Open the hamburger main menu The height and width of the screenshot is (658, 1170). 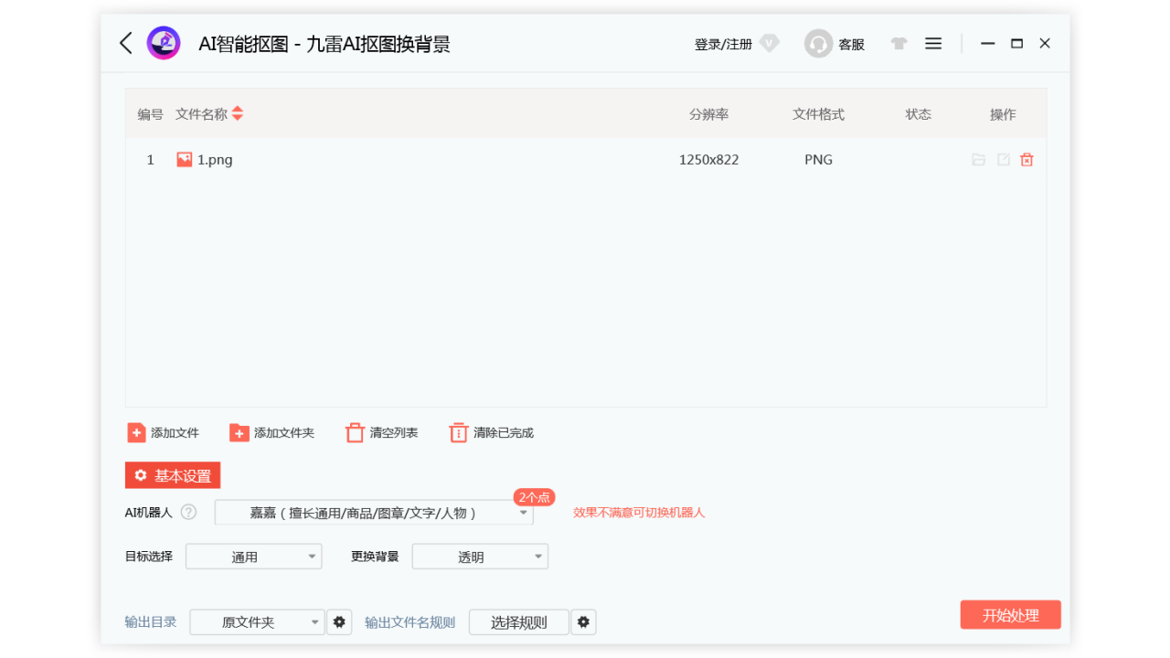pos(933,44)
